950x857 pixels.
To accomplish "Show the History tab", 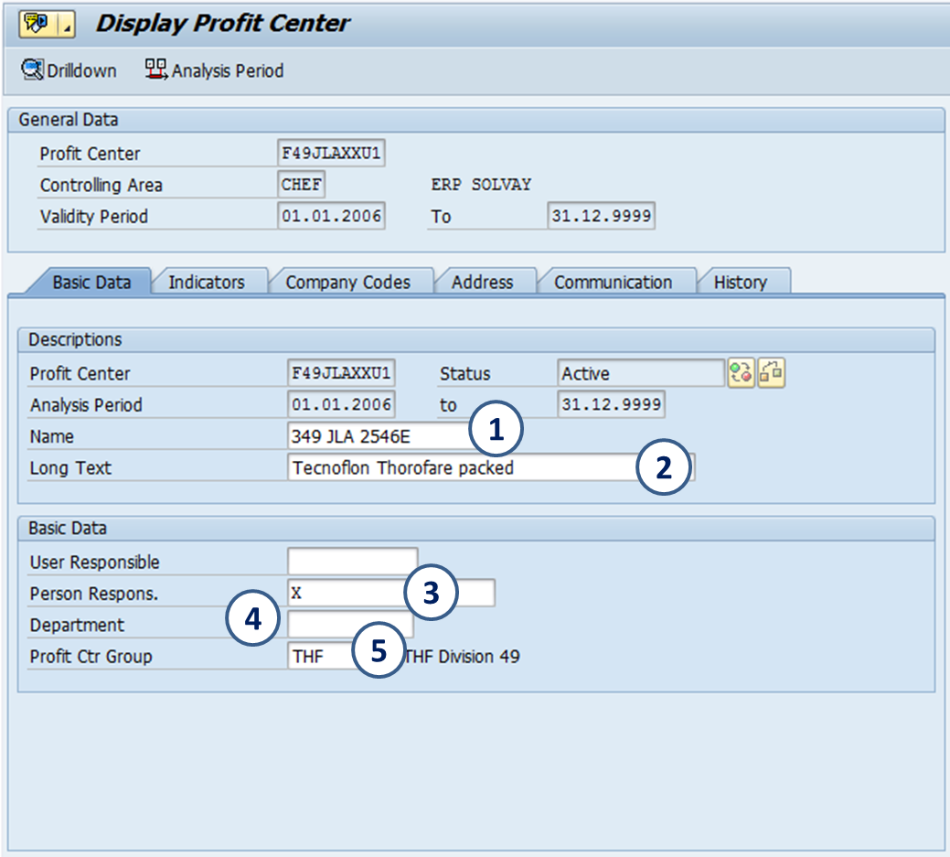I will 740,283.
